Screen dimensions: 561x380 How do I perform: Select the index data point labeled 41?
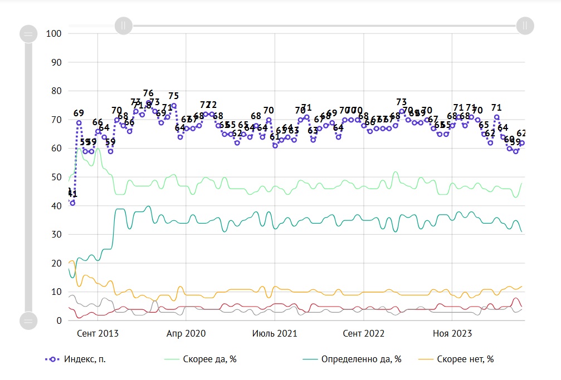coord(72,203)
